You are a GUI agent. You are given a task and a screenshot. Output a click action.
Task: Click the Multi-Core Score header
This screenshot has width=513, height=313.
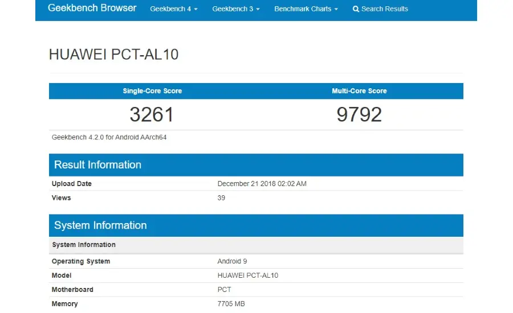[x=359, y=91]
